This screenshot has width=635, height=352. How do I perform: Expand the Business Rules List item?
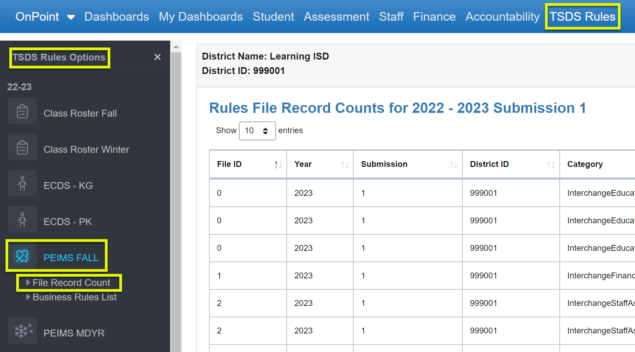(74, 297)
